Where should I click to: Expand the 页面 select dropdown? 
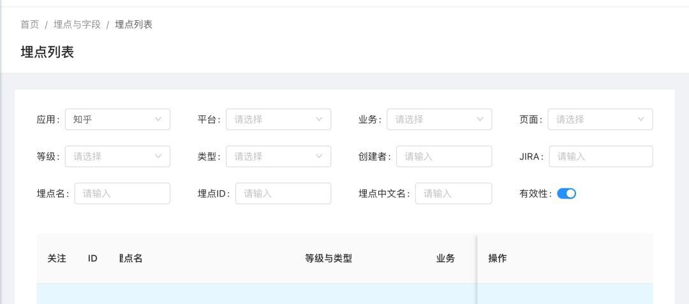[600, 120]
